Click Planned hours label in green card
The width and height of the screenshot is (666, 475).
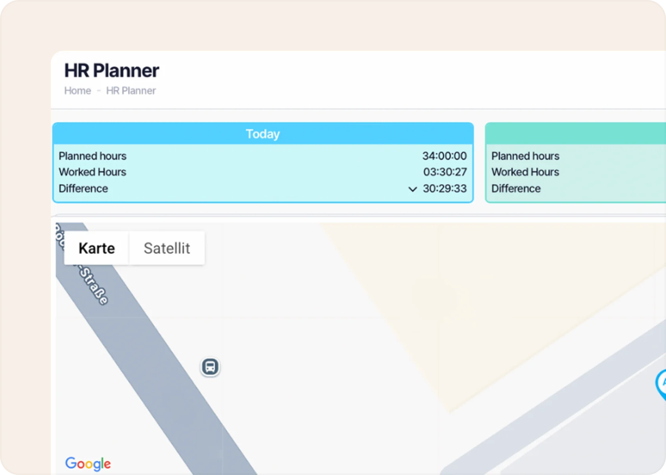coord(525,156)
